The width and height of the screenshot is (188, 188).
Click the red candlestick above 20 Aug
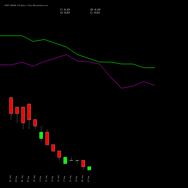pyautogui.click(x=83, y=164)
